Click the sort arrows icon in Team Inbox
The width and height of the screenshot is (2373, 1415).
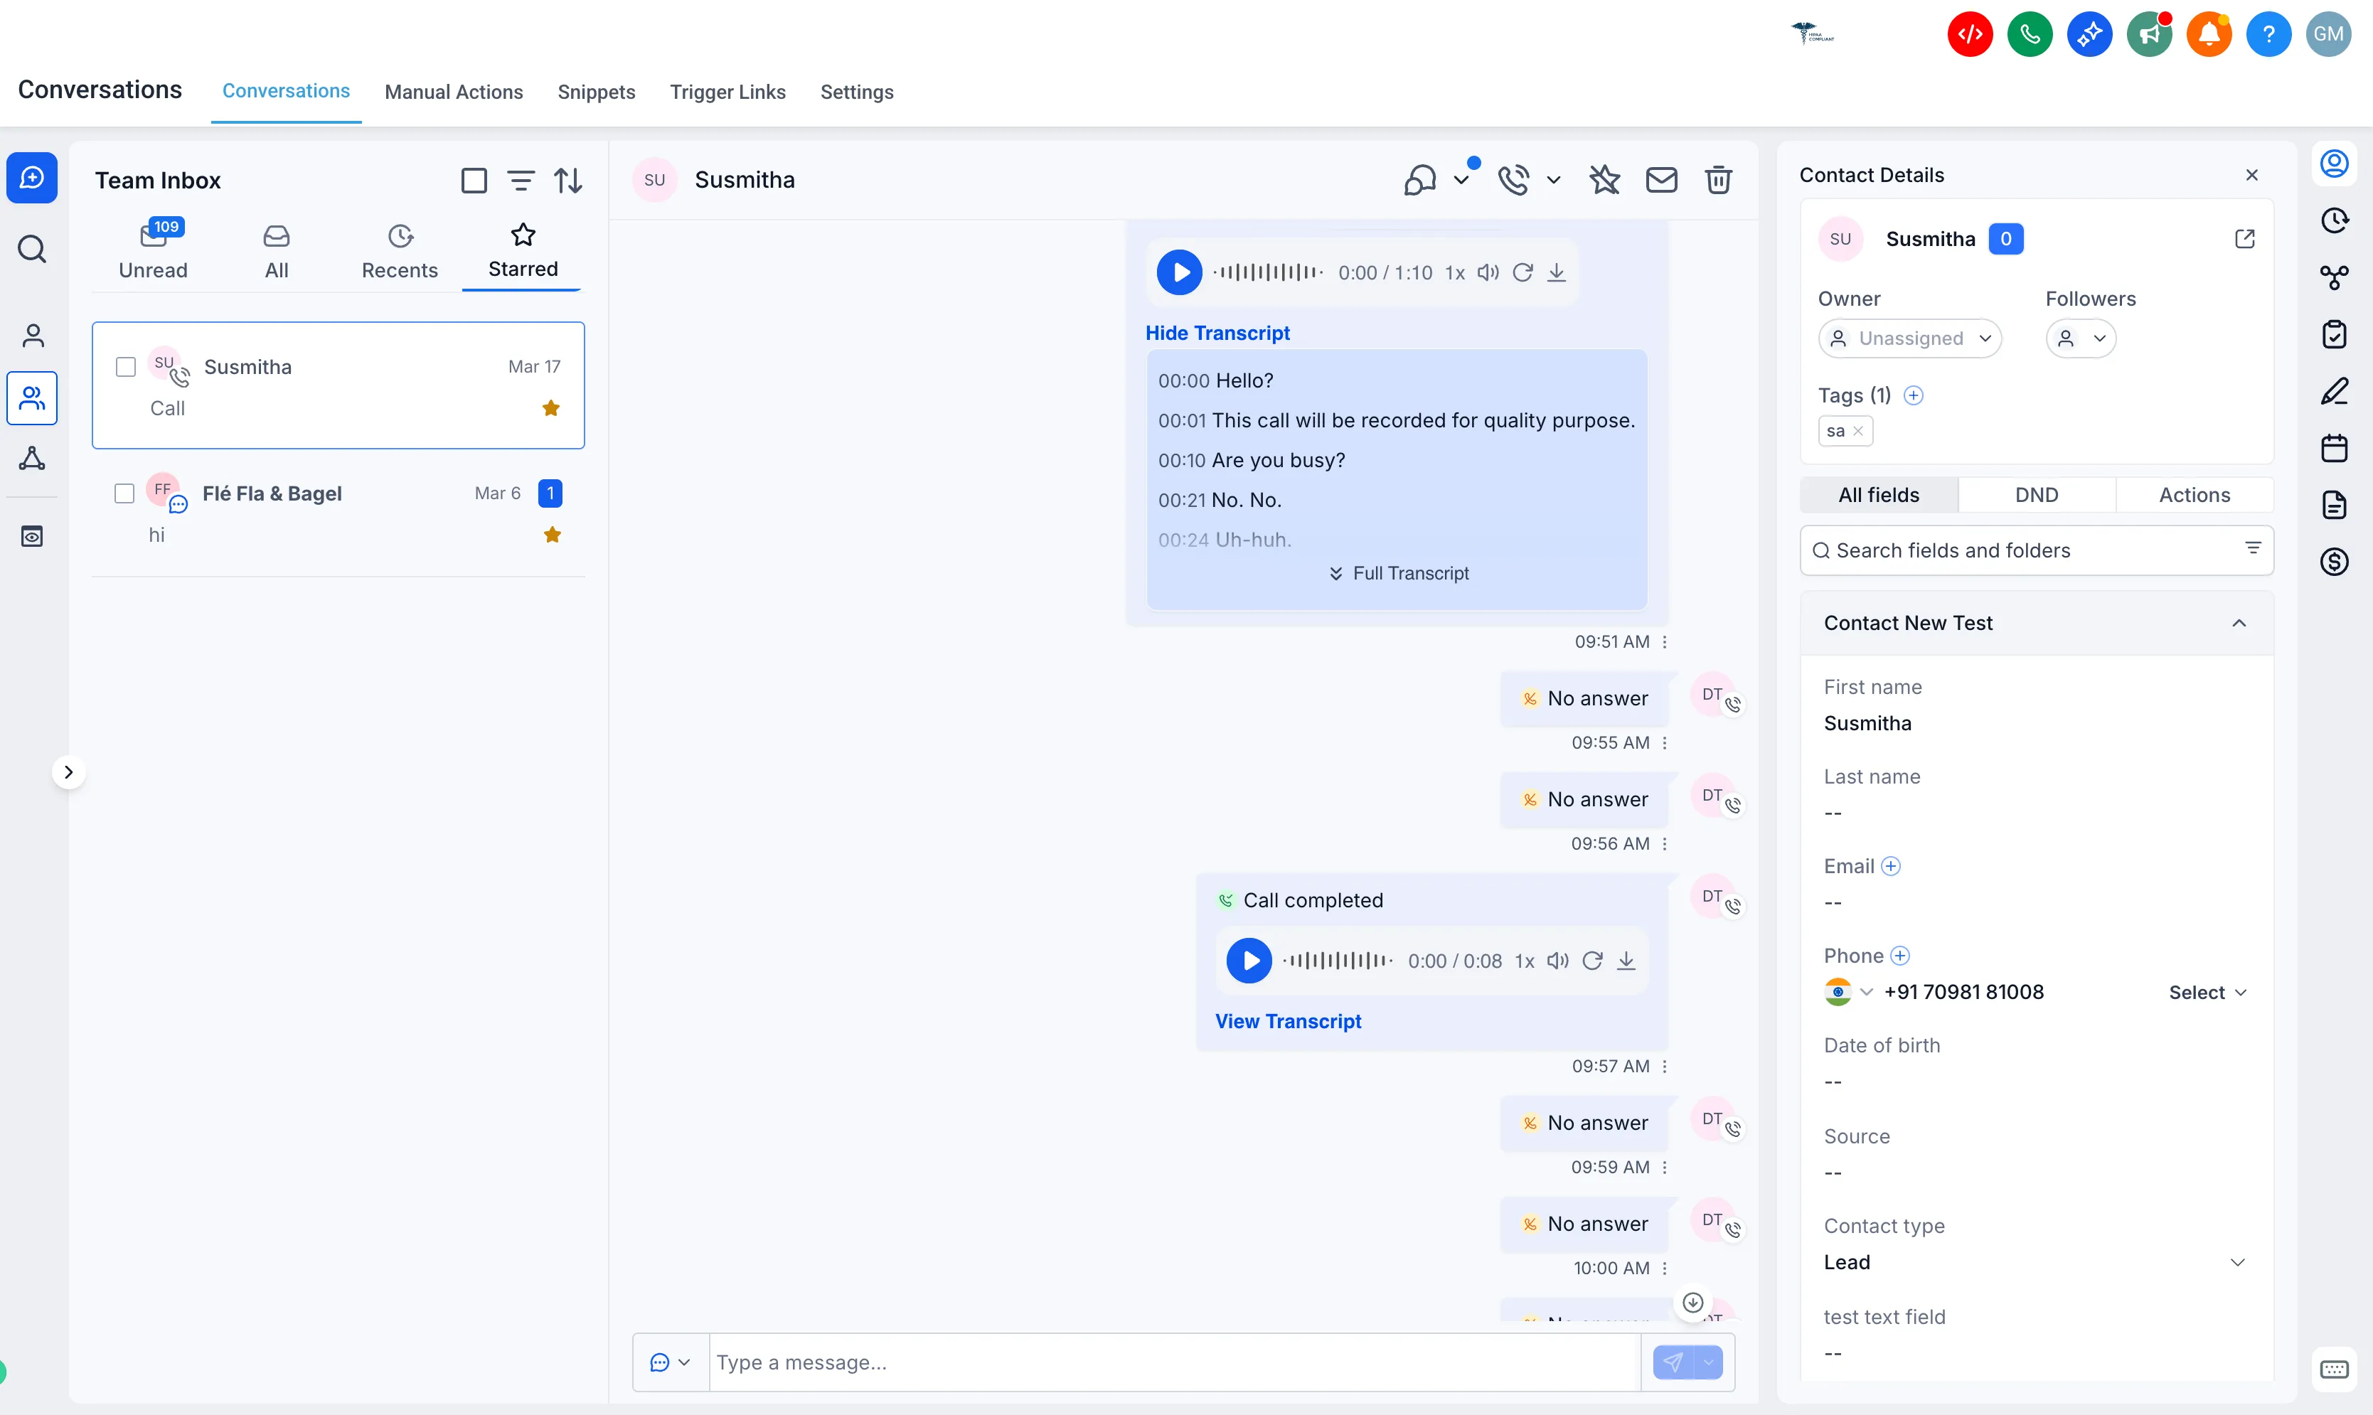[x=568, y=180]
